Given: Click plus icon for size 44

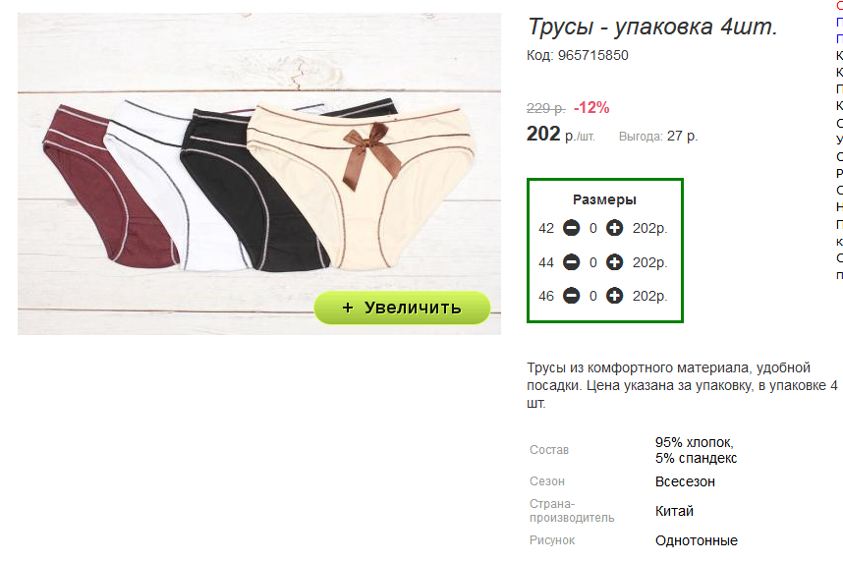Looking at the screenshot, I should pyautogui.click(x=614, y=262).
